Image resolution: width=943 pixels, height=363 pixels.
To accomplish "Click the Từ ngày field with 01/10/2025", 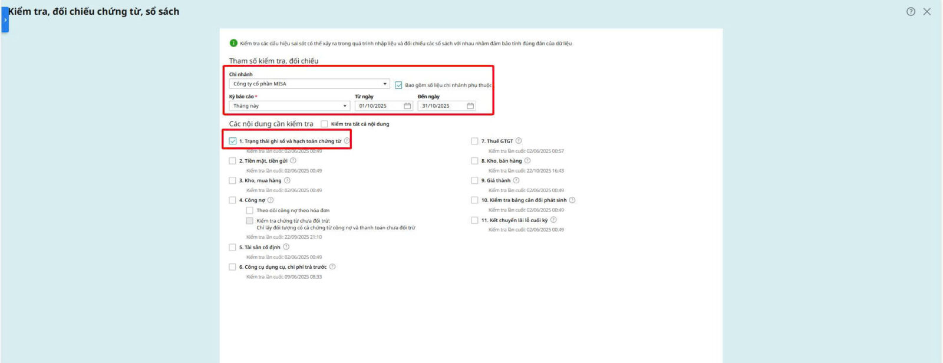I will (x=384, y=106).
